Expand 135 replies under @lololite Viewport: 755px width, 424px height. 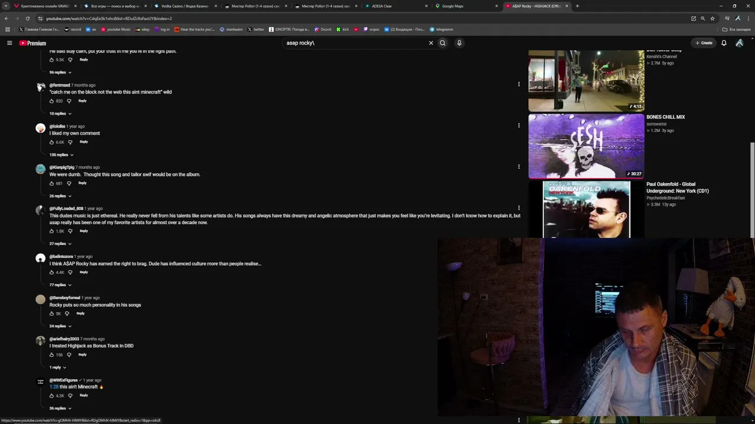(x=61, y=155)
